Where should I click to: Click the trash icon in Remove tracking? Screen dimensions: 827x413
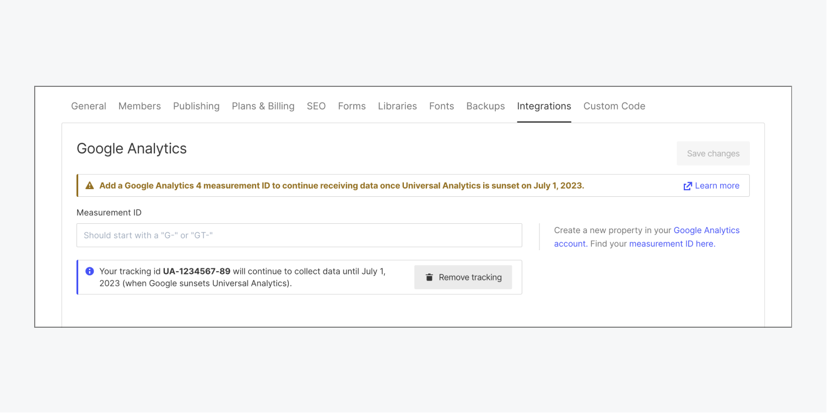pos(429,277)
